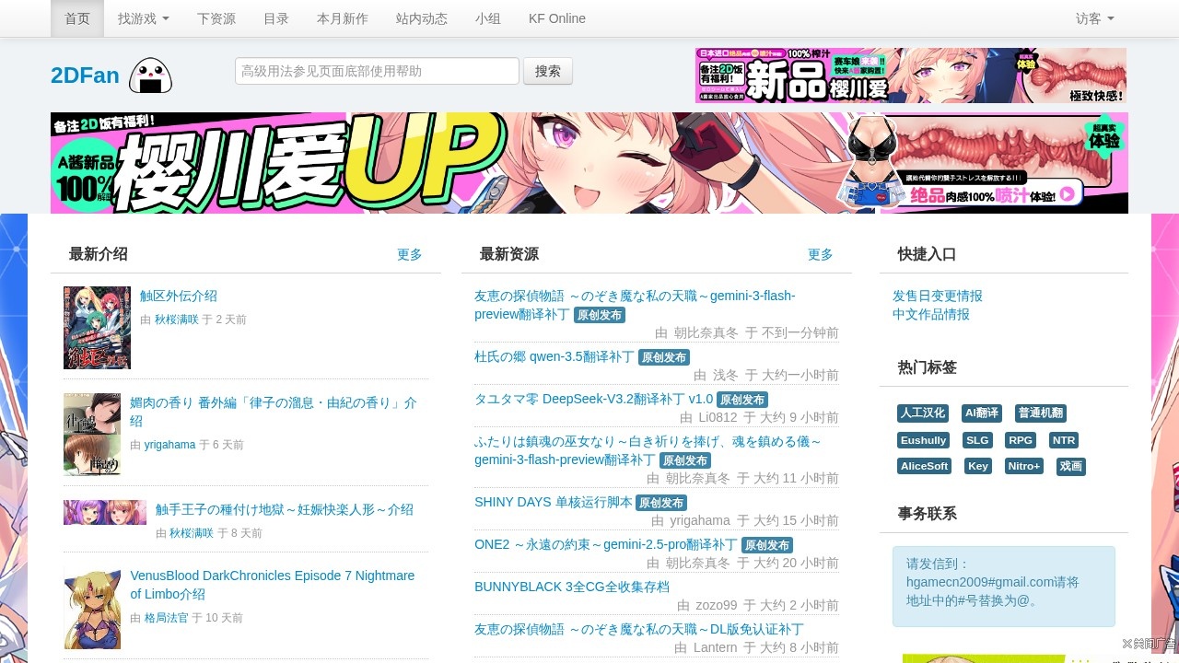1179x663 pixels.
Task: Focus the search input field
Action: click(377, 71)
